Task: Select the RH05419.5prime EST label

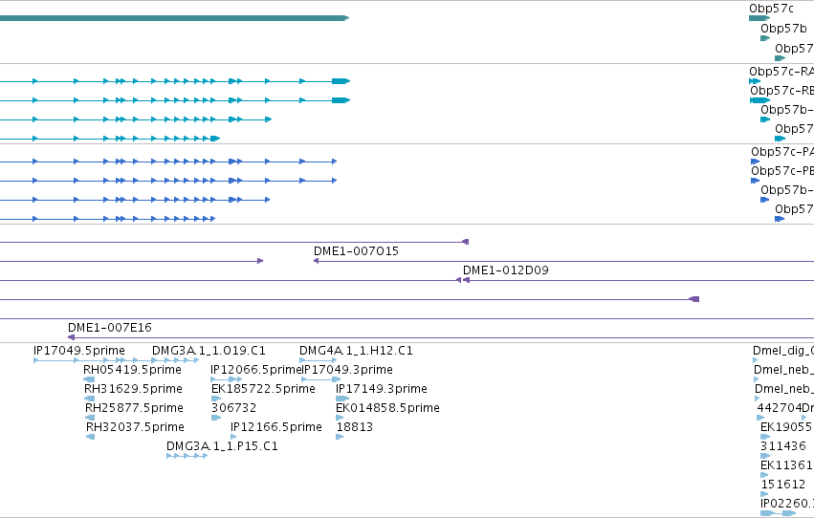Action: [132, 370]
